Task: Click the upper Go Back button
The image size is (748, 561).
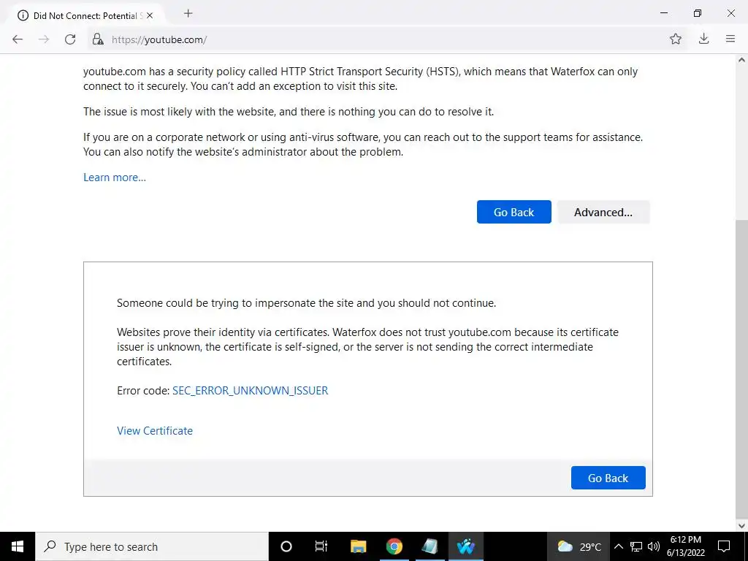Action: 514,213
